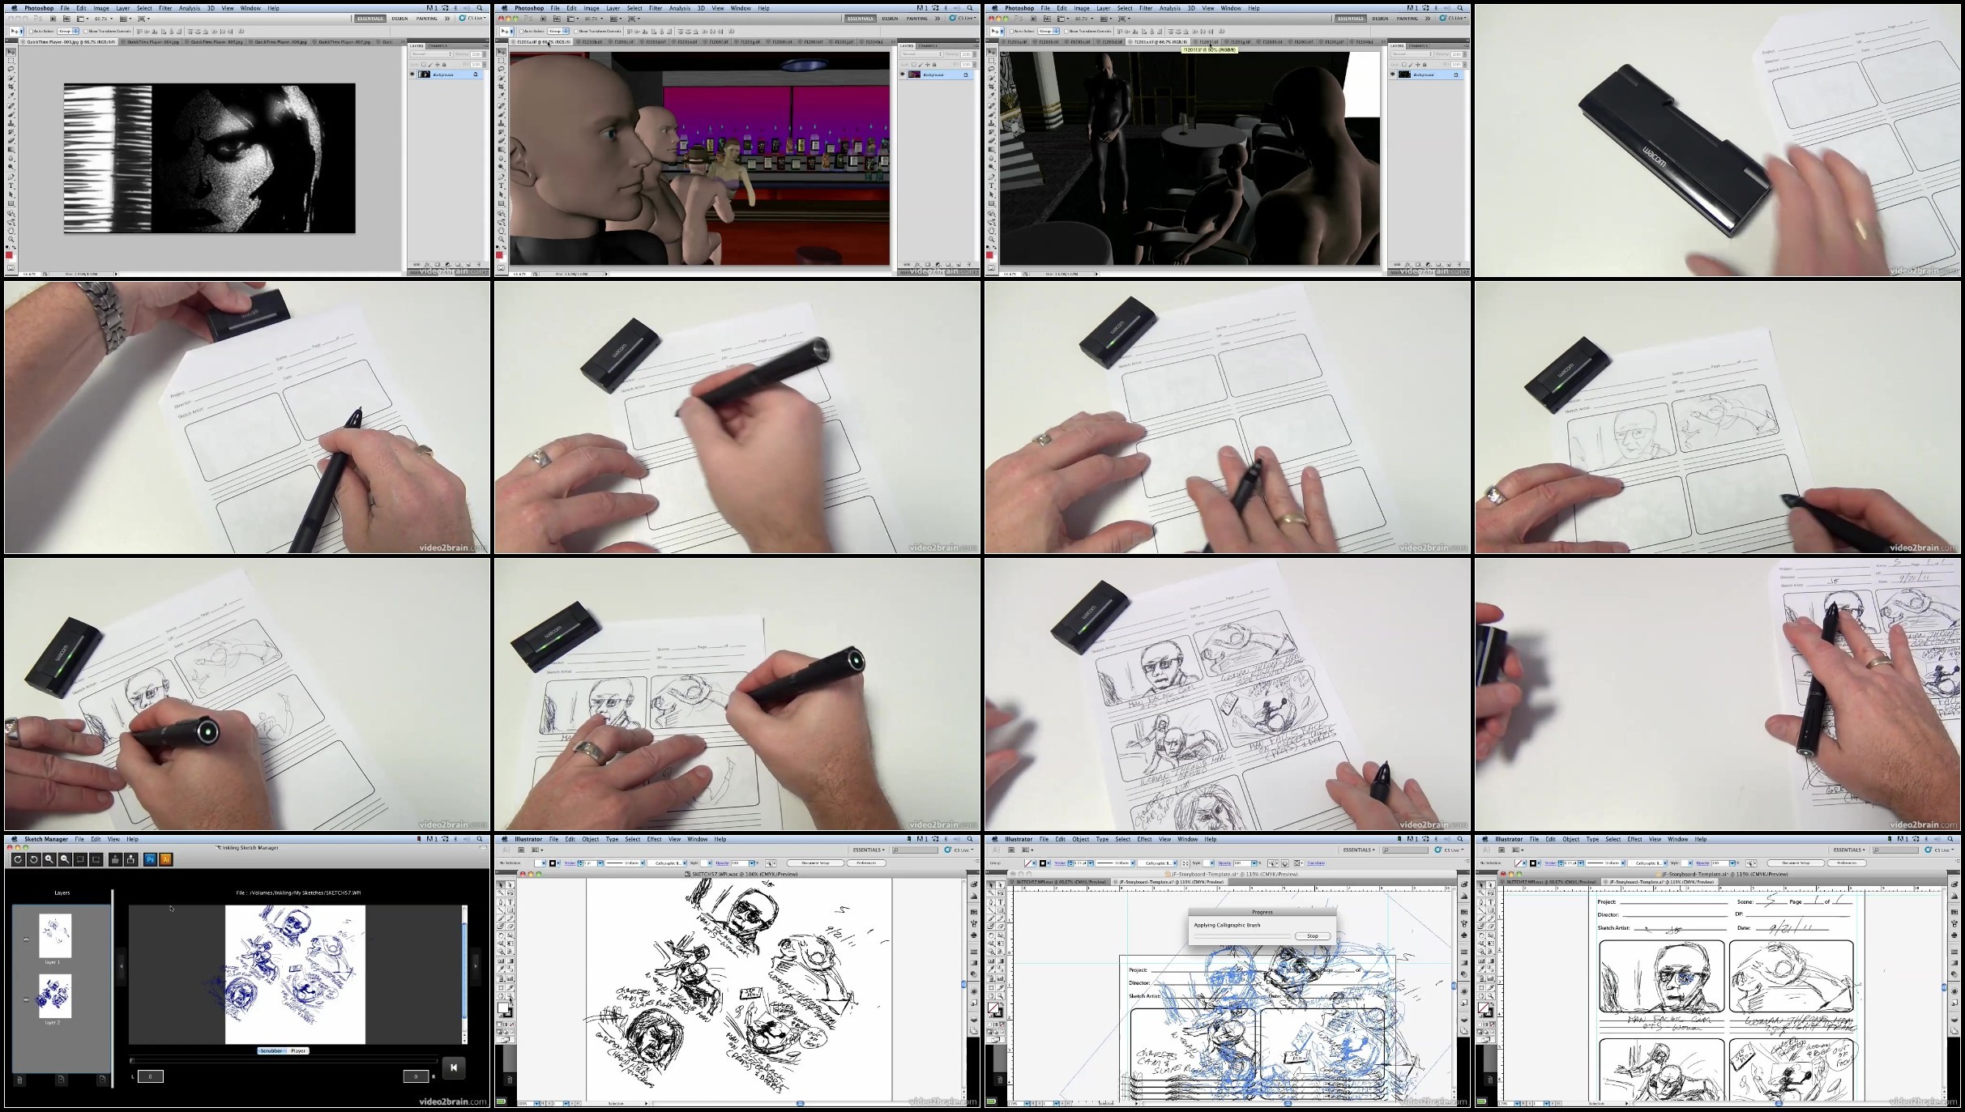This screenshot has width=1965, height=1112.
Task: Hide Background layer in Photoshop dark-room frame
Action: coord(1392,75)
